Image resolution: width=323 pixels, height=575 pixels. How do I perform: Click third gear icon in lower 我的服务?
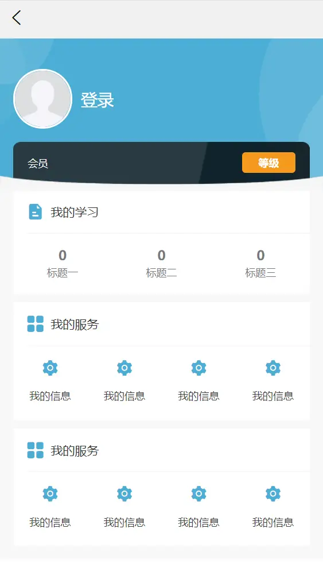coord(199,494)
